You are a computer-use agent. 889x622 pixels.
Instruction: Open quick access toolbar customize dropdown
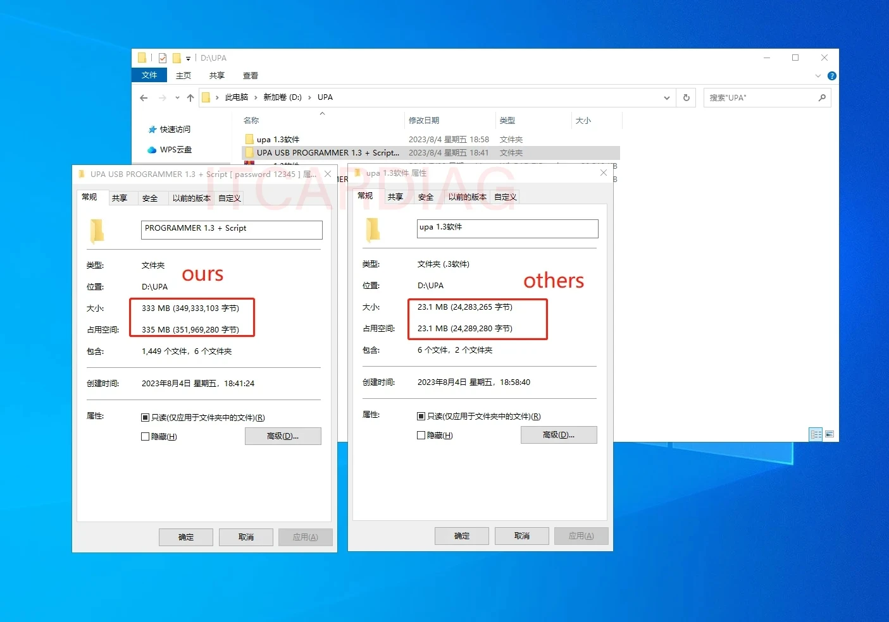188,58
